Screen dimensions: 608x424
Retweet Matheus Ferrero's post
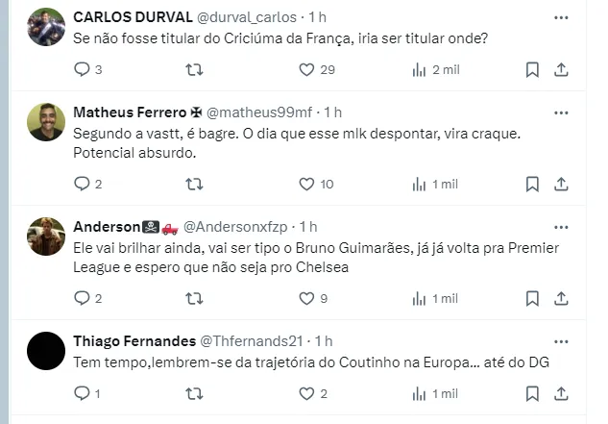click(x=193, y=184)
